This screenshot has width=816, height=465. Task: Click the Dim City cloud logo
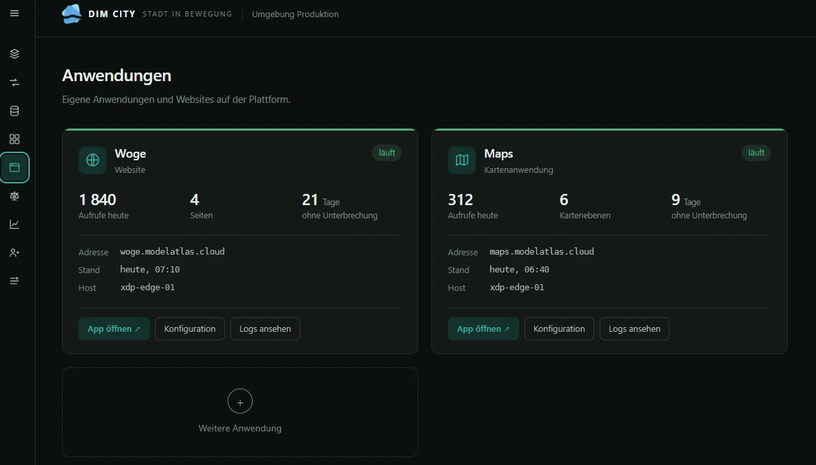click(71, 14)
